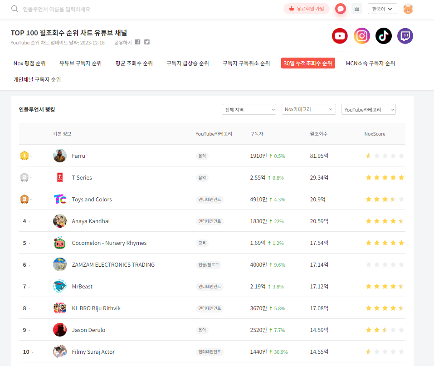The image size is (434, 366).
Task: Open the Jason Derulo name link
Action: [88, 330]
